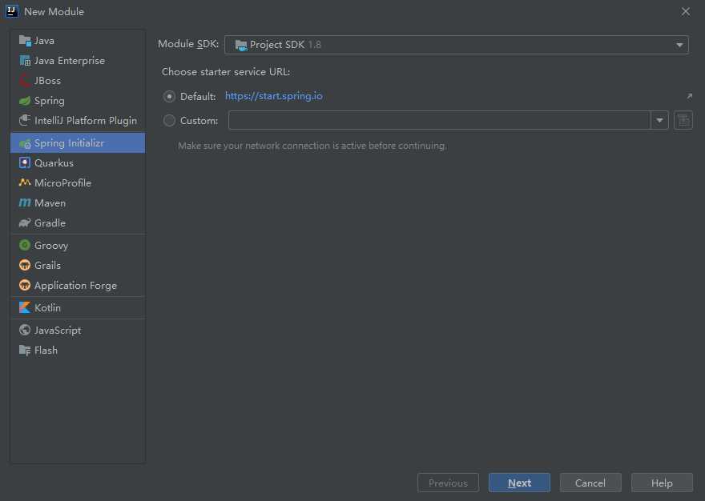Click the MicroProfile icon
Image resolution: width=705 pixels, height=501 pixels.
point(25,183)
